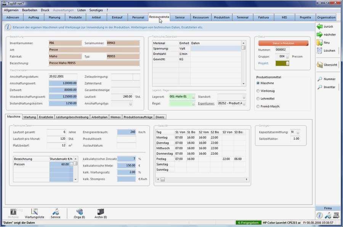Open the Wartungsliste icon at the bottom
The width and height of the screenshot is (343, 227).
click(x=35, y=213)
